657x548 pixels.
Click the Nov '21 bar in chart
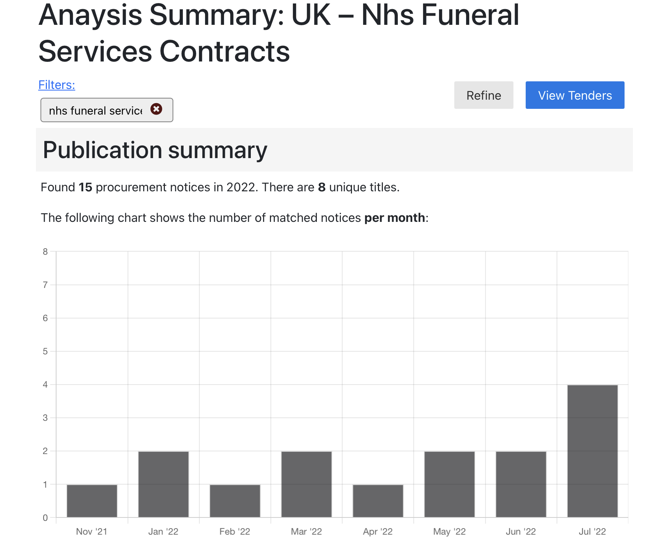[92, 501]
